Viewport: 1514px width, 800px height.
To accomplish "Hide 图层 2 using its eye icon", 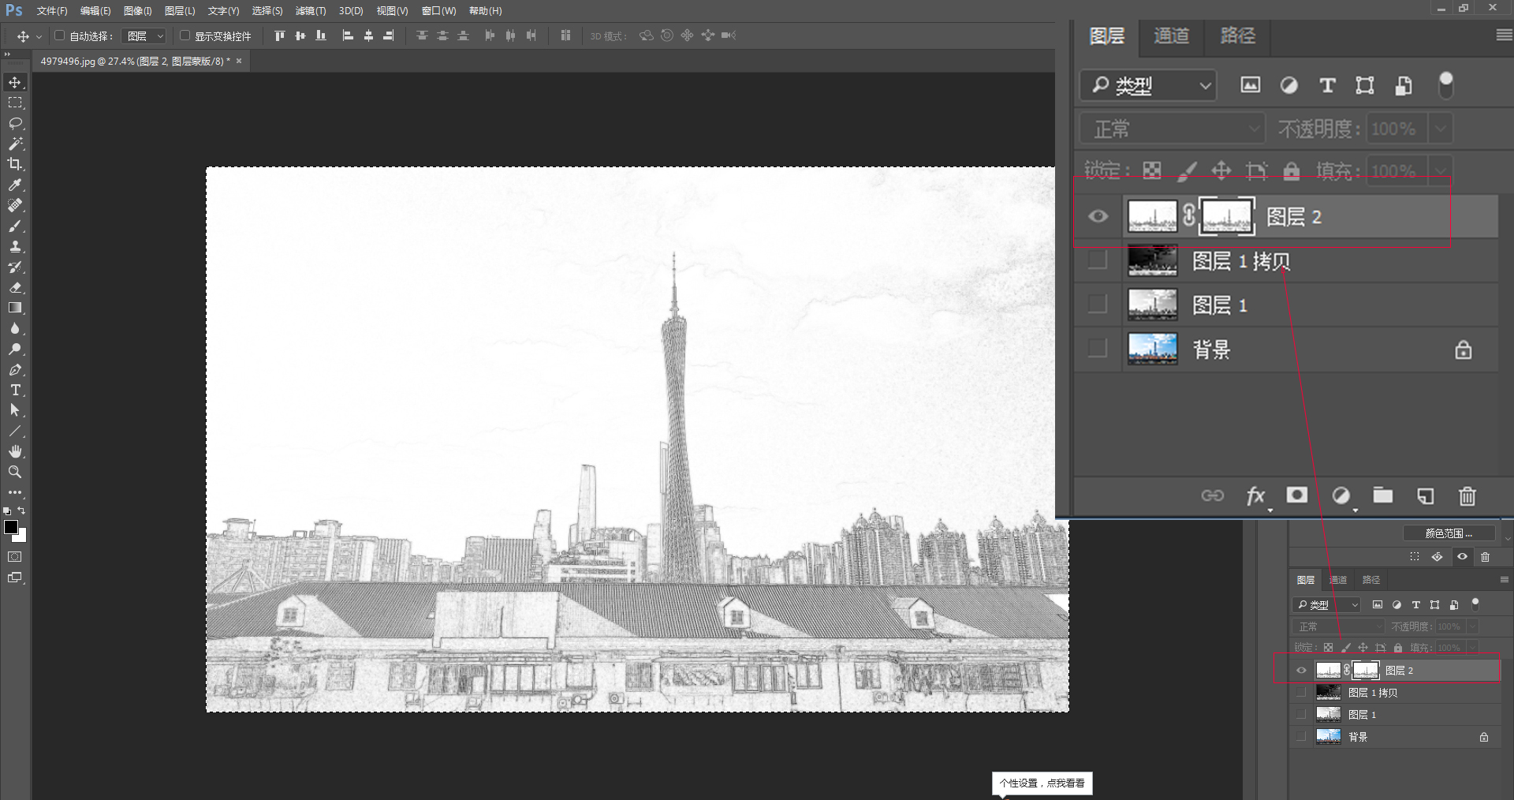I will [1098, 216].
